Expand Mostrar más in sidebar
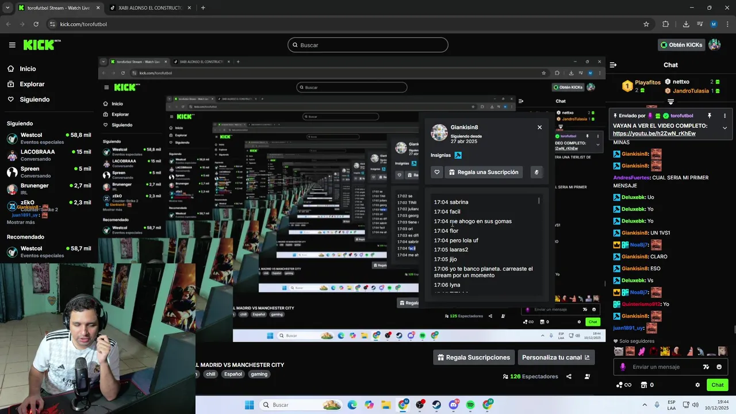Screen dimensions: 736x414 tap(21, 222)
